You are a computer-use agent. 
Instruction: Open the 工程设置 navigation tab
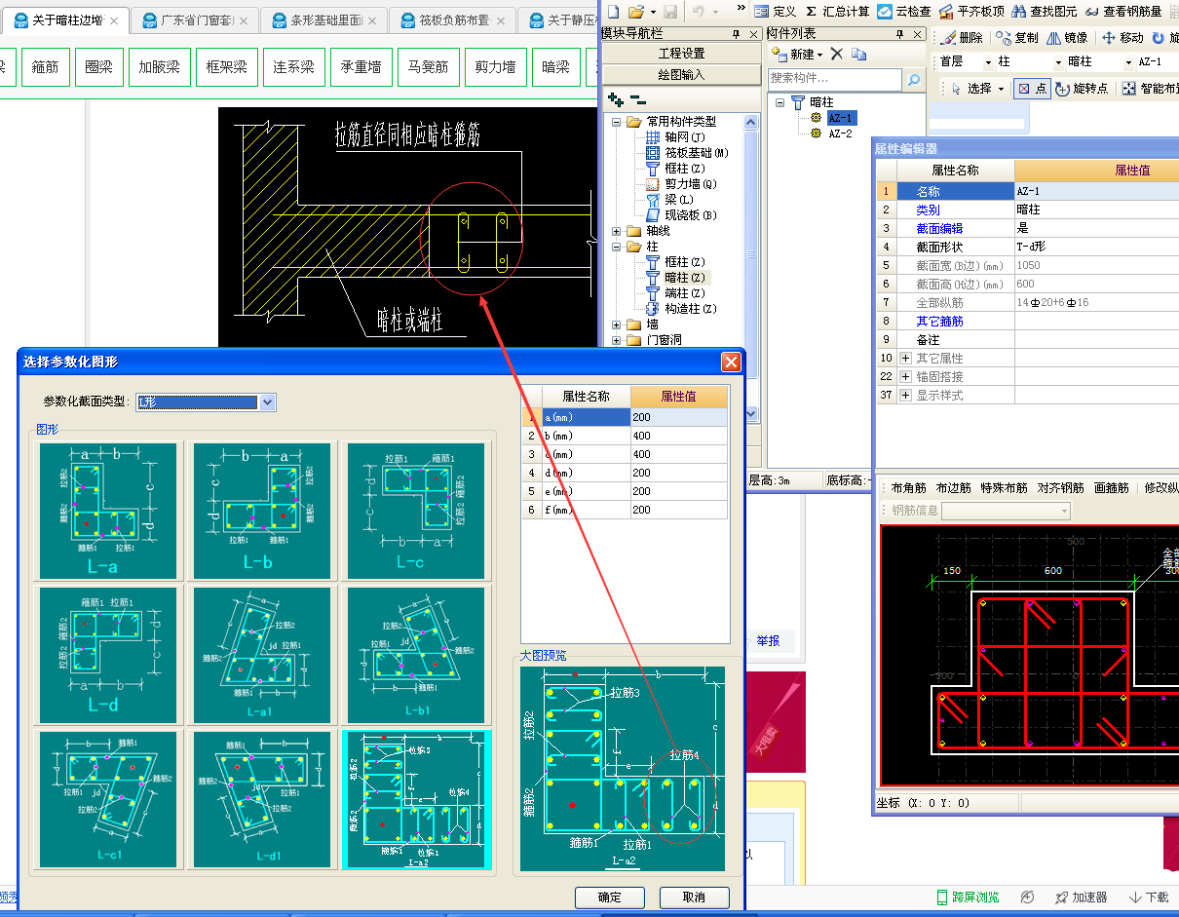click(681, 53)
